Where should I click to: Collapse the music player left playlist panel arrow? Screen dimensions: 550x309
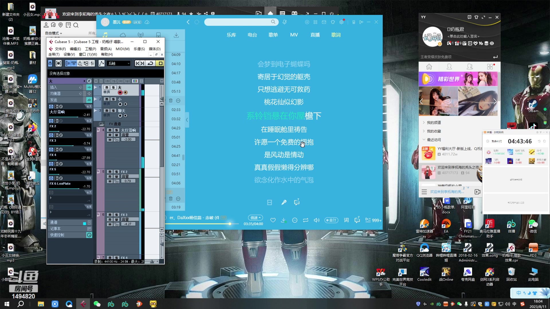[187, 120]
